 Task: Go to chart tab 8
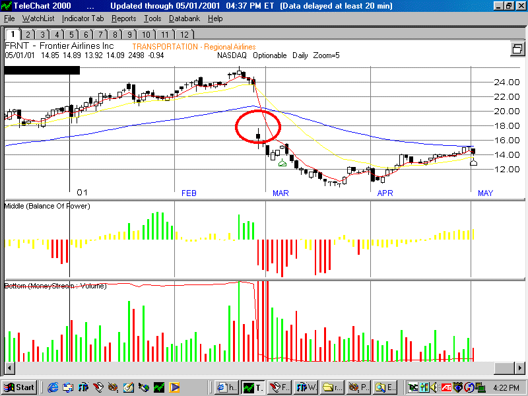(115, 34)
